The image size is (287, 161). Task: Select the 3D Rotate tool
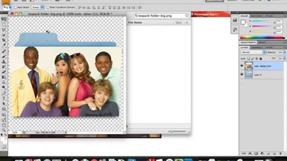tap(4, 115)
